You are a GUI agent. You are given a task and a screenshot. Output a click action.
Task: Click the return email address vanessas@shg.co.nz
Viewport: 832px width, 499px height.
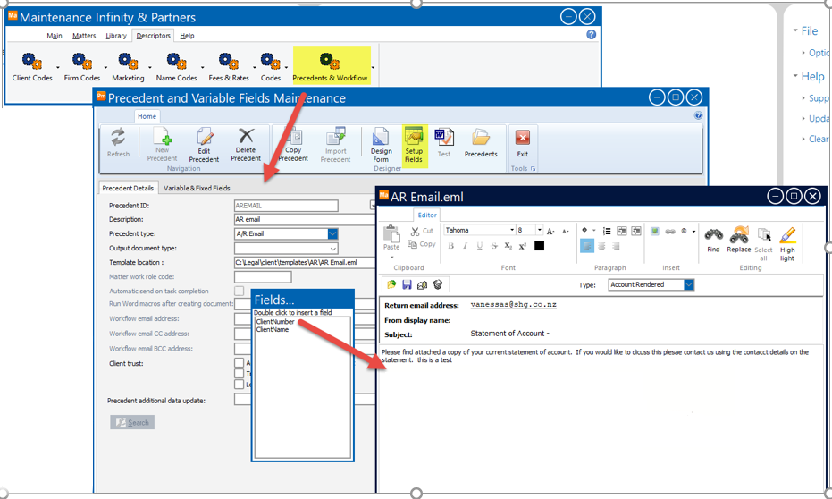[513, 305]
